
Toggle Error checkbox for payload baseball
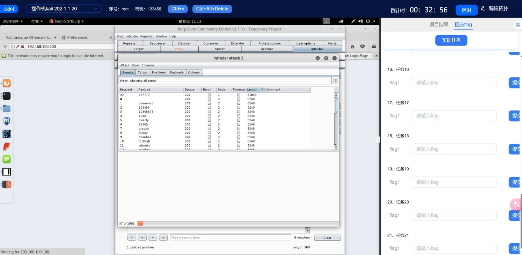tap(209, 137)
